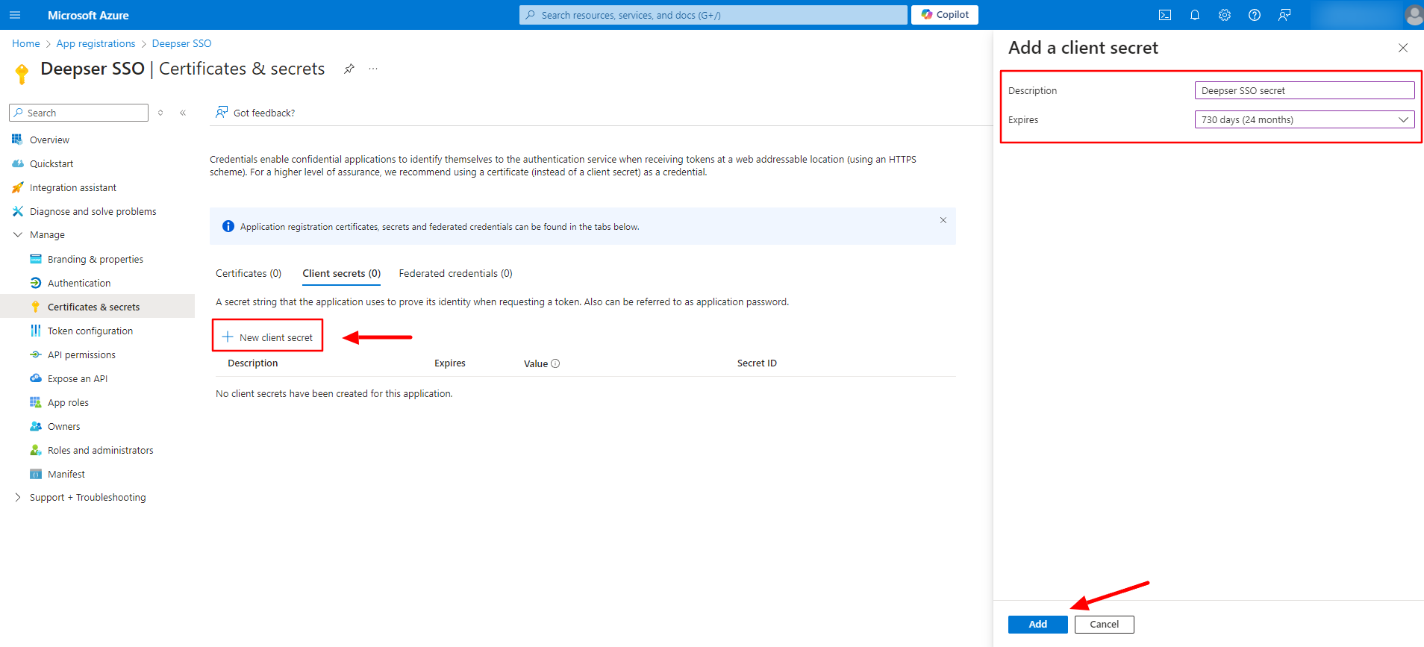This screenshot has width=1424, height=647.
Task: Click the Description column header
Action: click(x=253, y=363)
